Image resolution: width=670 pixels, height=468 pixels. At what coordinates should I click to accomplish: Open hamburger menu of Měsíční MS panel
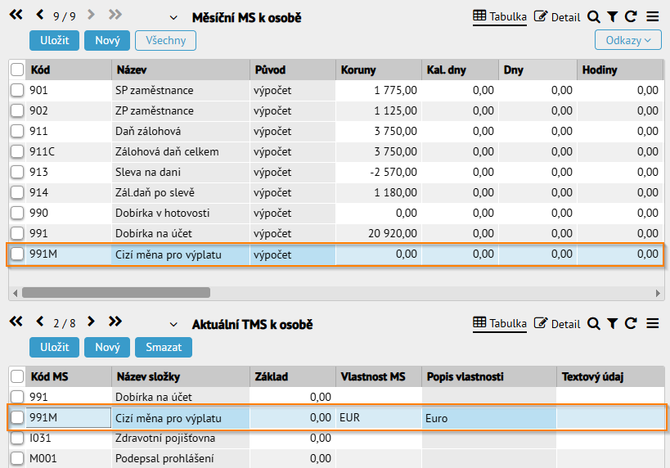point(653,16)
